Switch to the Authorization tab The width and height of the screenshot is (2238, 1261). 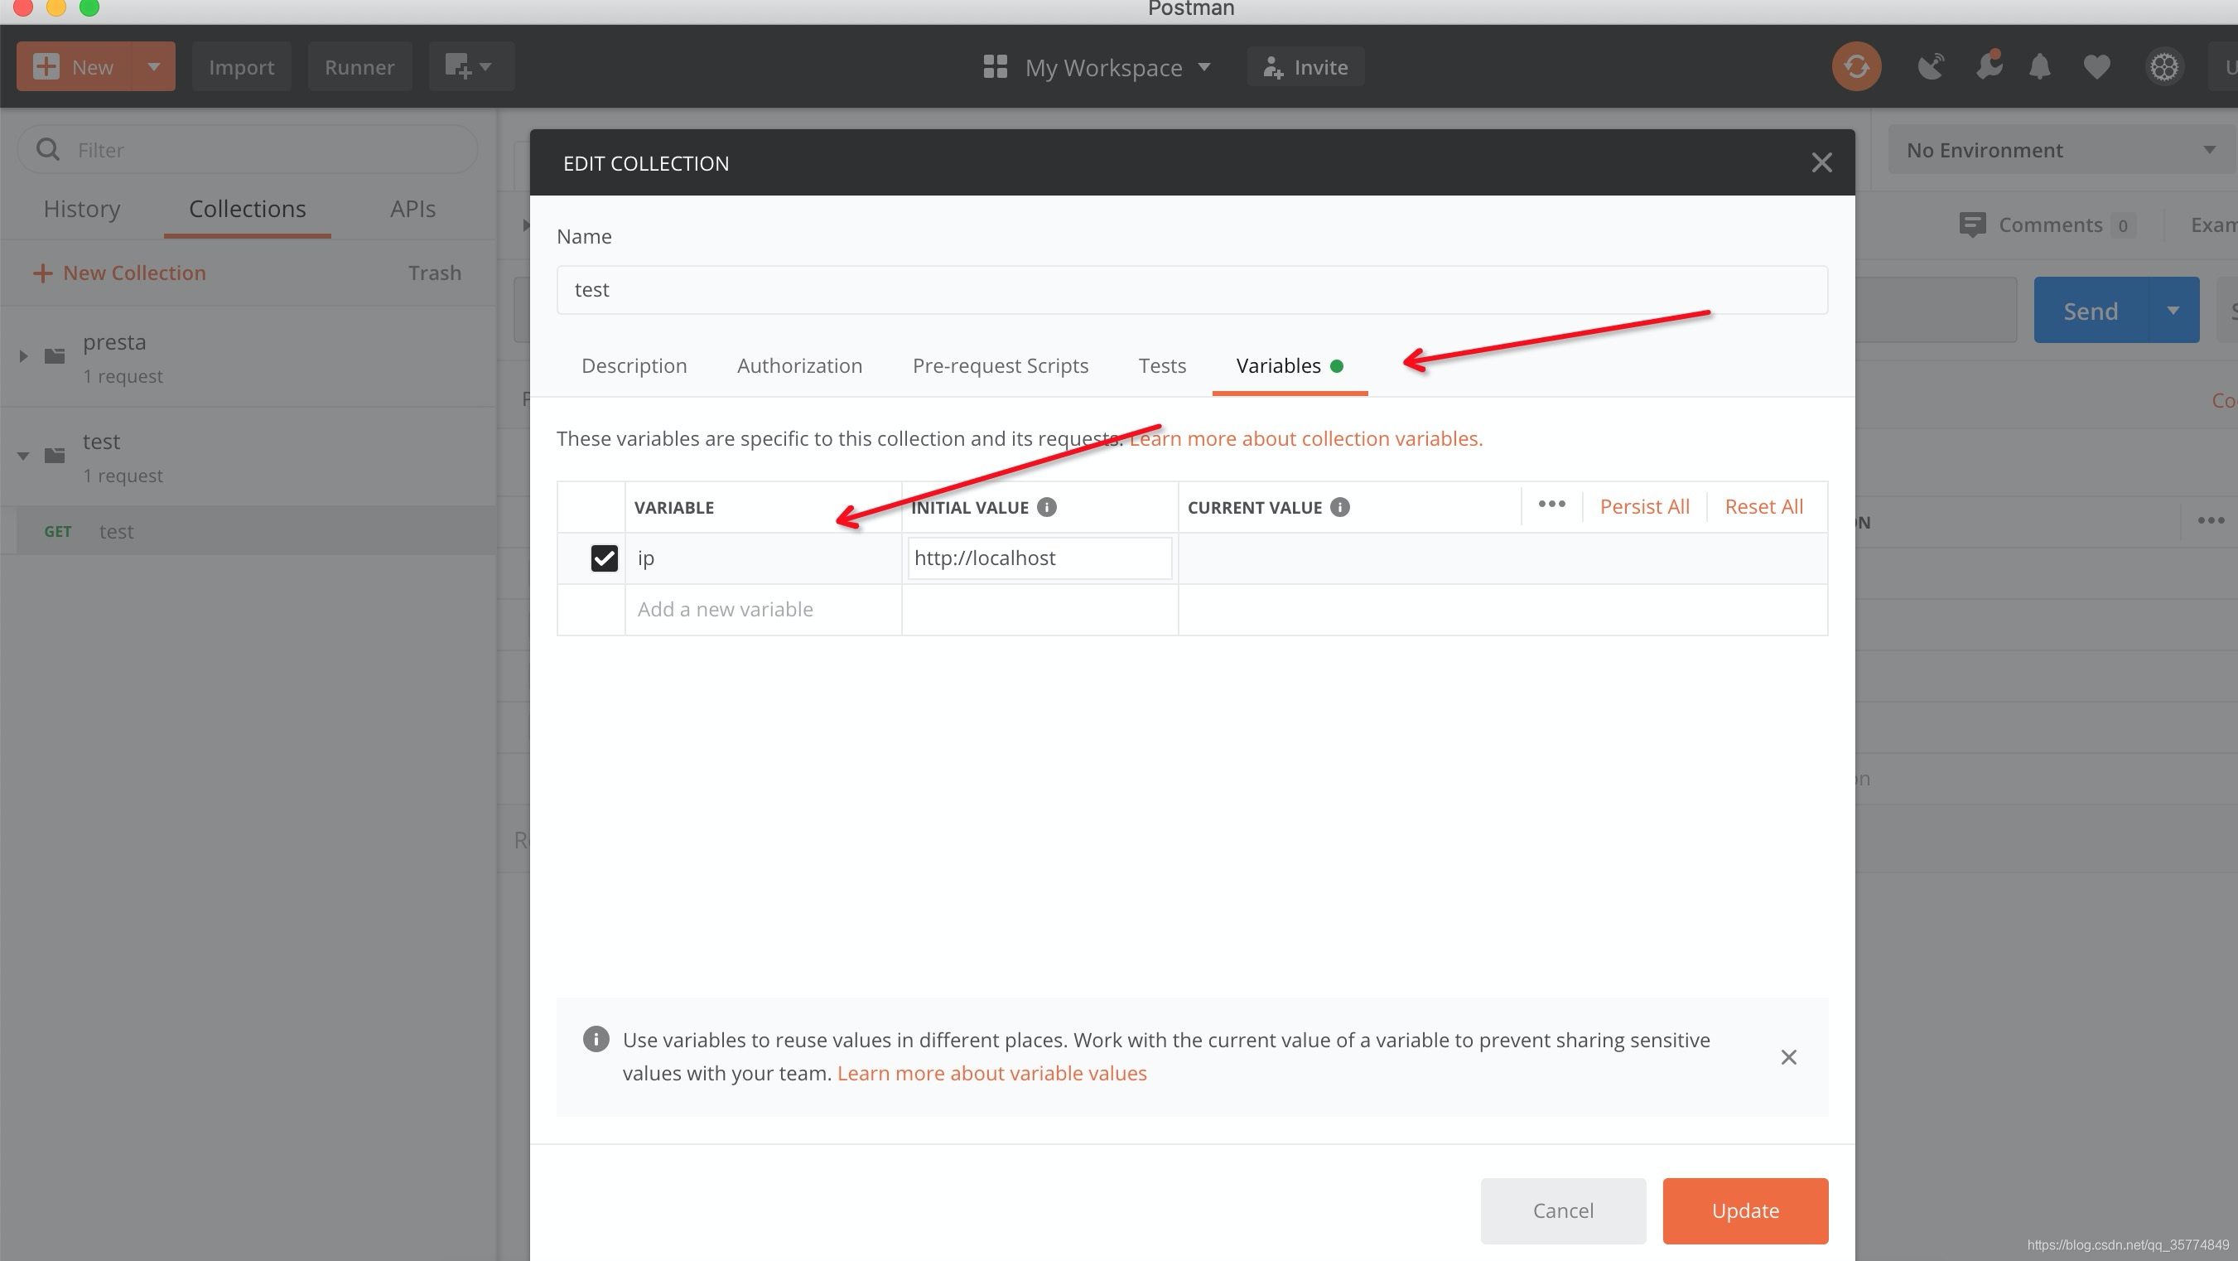pos(799,366)
